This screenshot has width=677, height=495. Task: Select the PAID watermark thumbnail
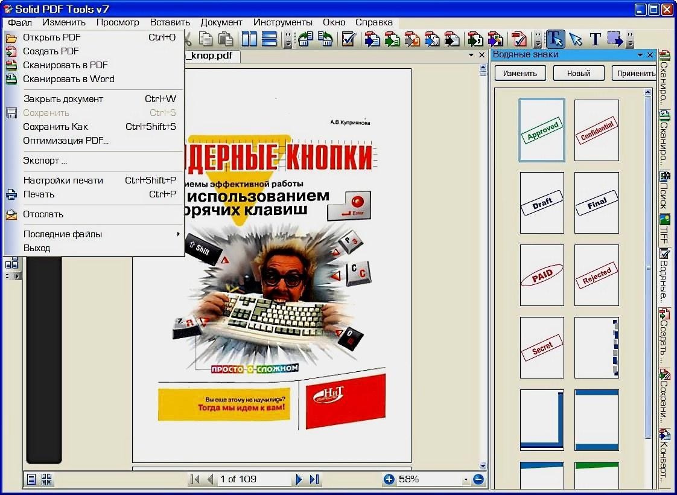[542, 275]
